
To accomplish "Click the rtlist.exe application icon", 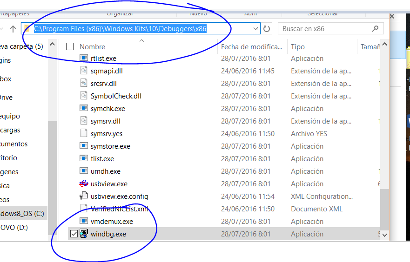I will pos(84,59).
